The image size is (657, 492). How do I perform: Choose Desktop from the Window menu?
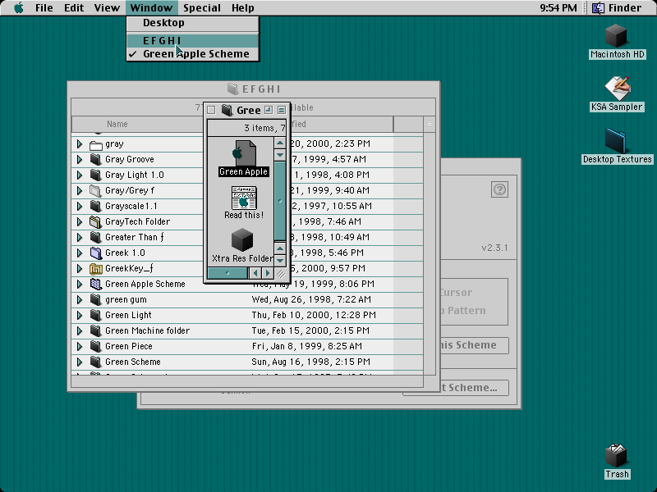(x=193, y=23)
